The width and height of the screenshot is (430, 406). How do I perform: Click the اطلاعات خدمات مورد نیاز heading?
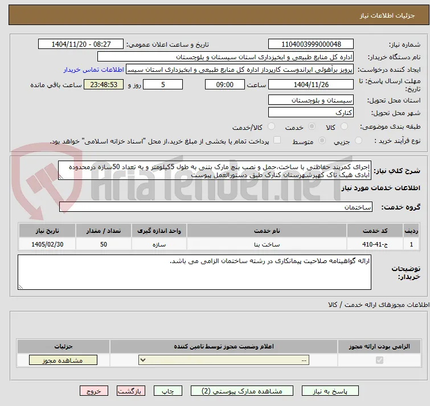tap(380, 188)
